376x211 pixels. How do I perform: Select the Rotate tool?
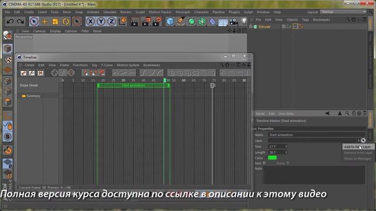point(66,22)
